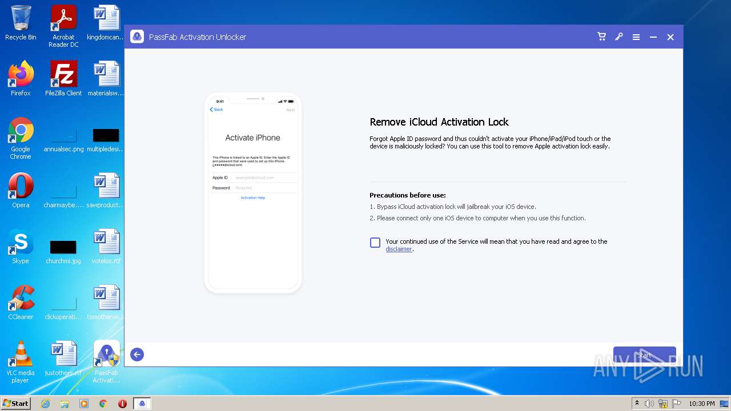Open chairmaybe file on desktop

pos(63,196)
